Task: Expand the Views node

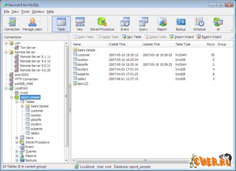Action: coord(17,138)
